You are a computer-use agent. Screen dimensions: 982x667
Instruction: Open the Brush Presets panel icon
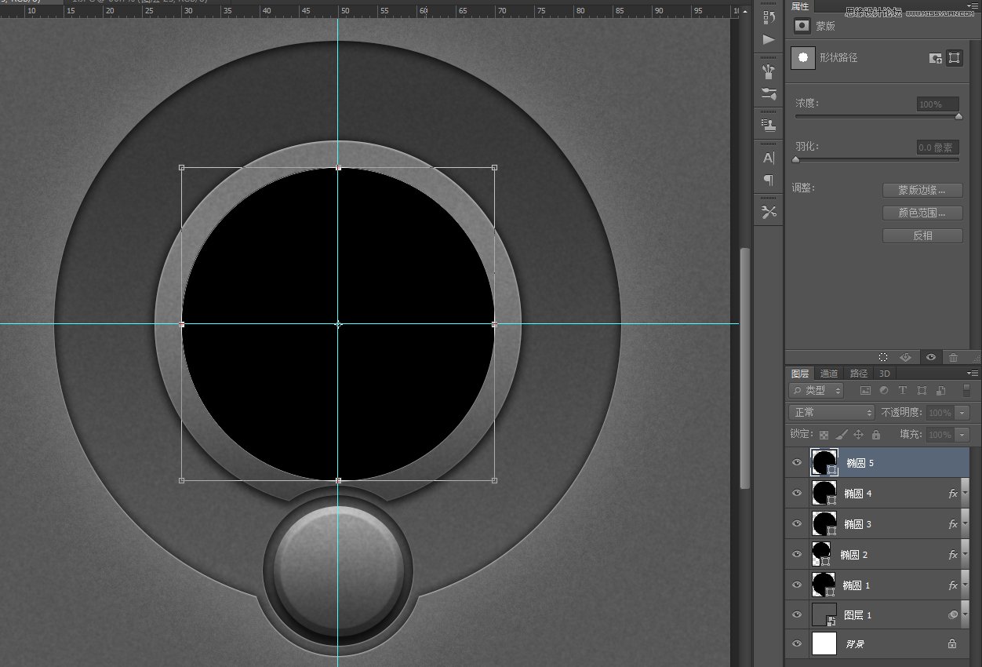(x=769, y=71)
